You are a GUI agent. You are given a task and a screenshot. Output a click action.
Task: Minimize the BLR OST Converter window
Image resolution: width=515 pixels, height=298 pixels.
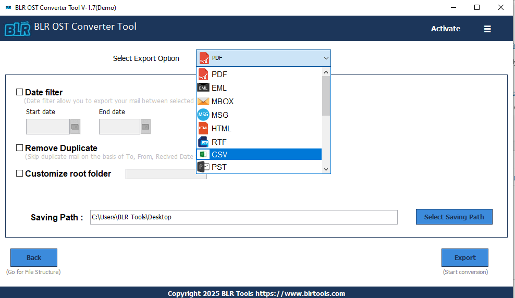pos(453,7)
